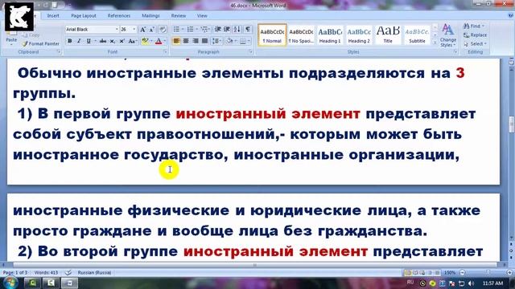Open the Review ribbon tab
Image resolution: width=515 pixels, height=289 pixels.
click(179, 15)
